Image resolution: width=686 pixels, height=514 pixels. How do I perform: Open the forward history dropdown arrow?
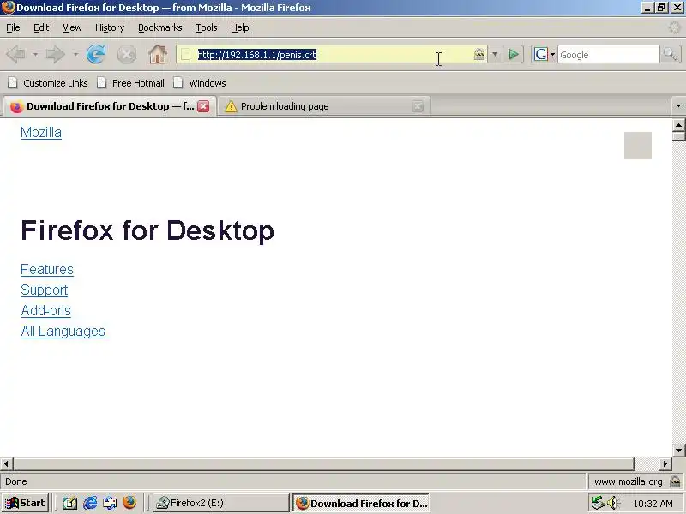point(75,55)
